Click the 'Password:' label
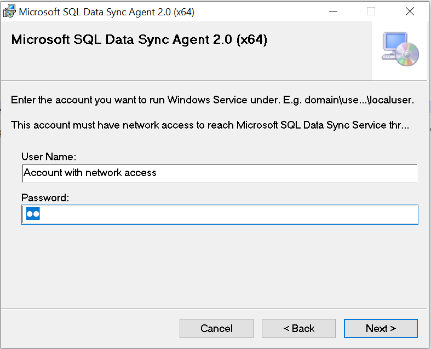431x349 pixels. pyautogui.click(x=45, y=197)
